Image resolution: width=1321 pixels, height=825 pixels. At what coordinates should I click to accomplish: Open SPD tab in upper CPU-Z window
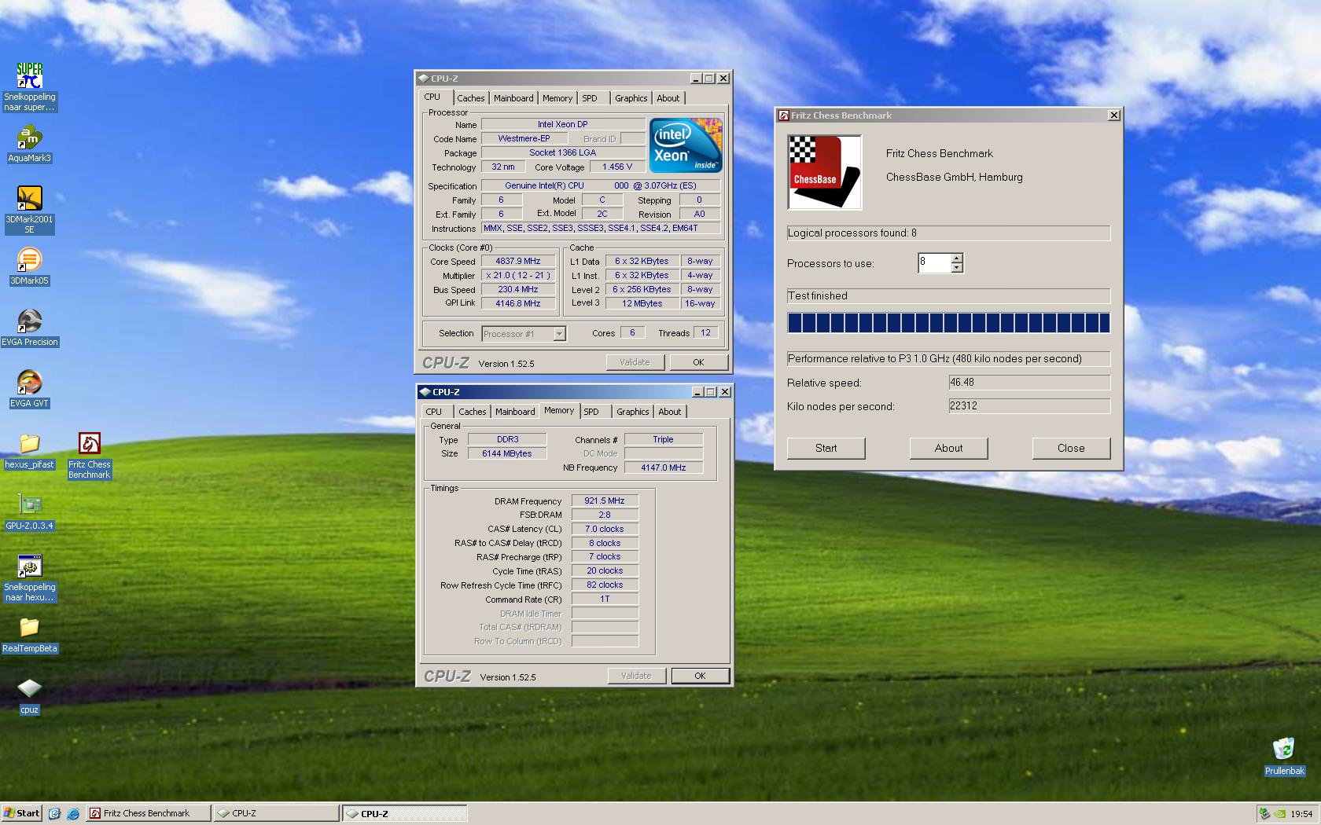[590, 98]
